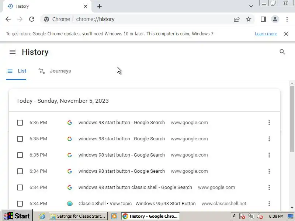This screenshot has height=221, width=295.
Task: Click the history page vertical scrollbar thumb
Action: pyautogui.click(x=292, y=118)
